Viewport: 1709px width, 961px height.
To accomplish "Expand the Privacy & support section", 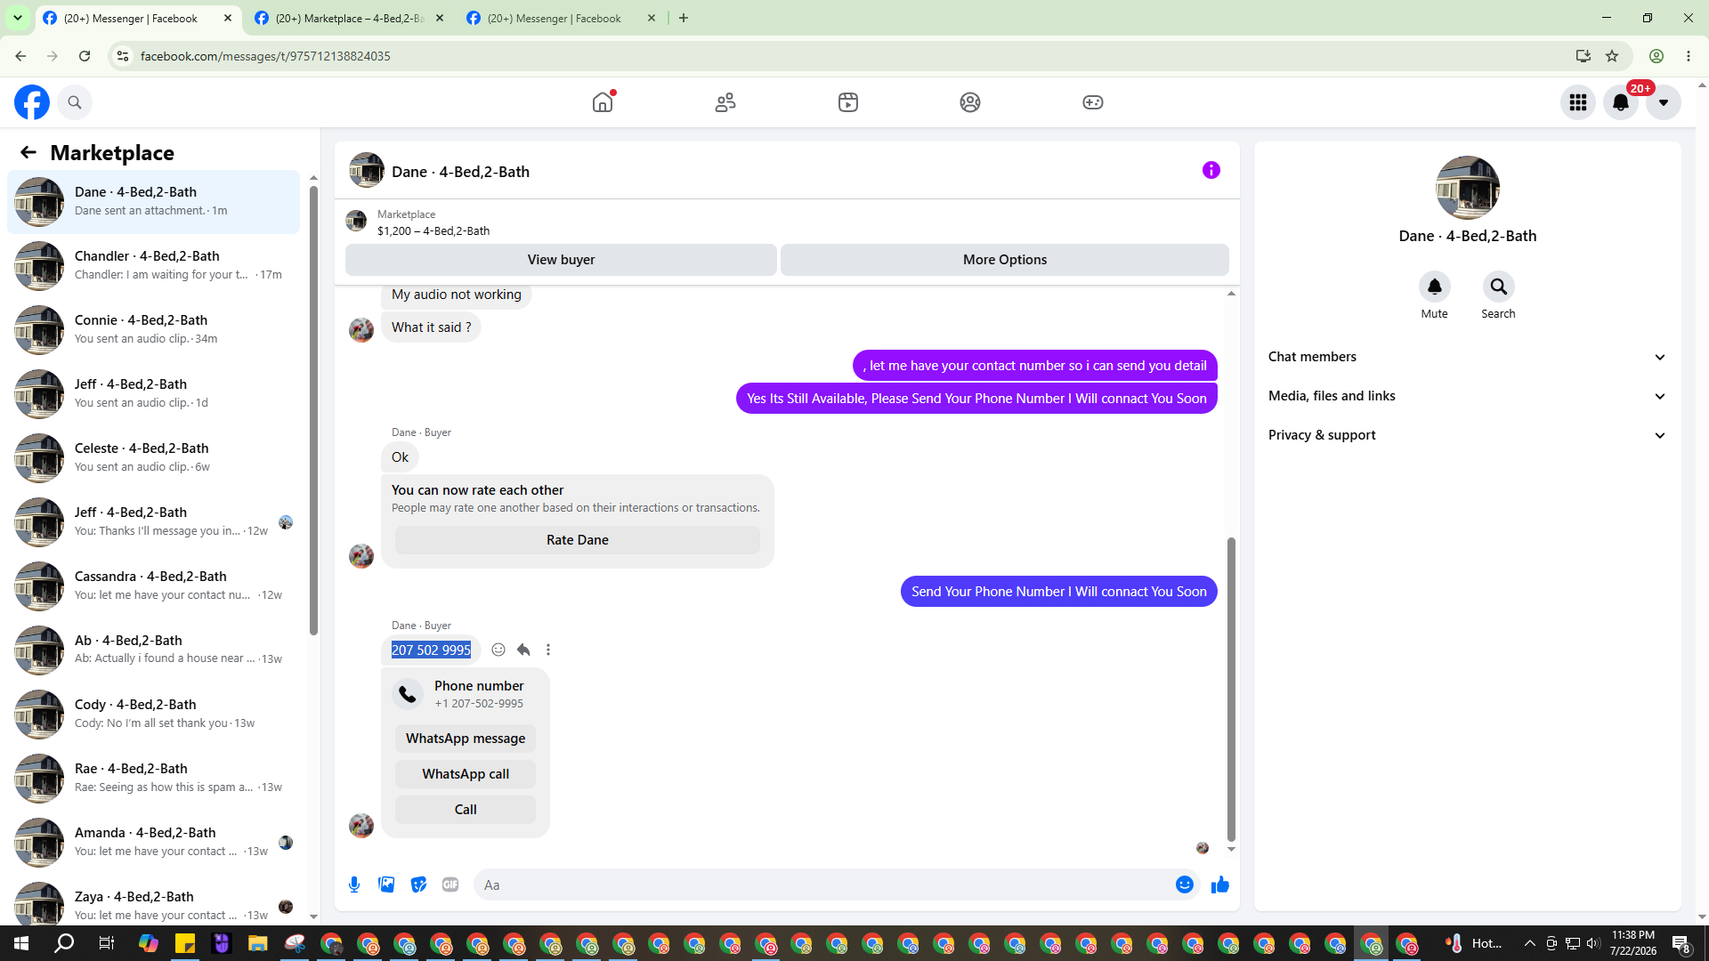I will (x=1467, y=435).
